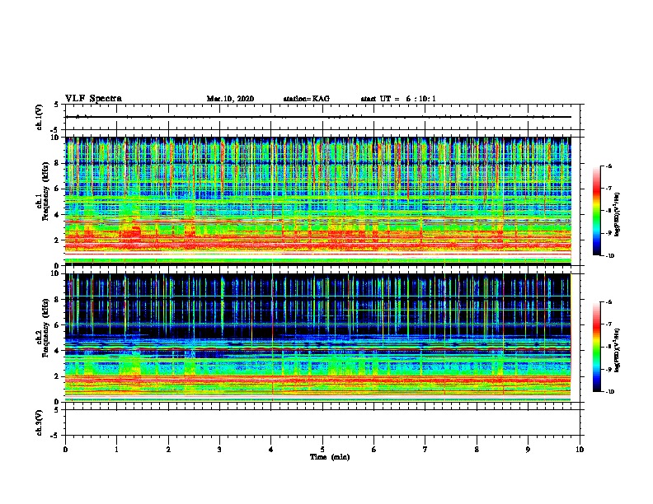653x504 pixels.
Task: Click the ch.1 spectrogram panel
Action: 317,201
